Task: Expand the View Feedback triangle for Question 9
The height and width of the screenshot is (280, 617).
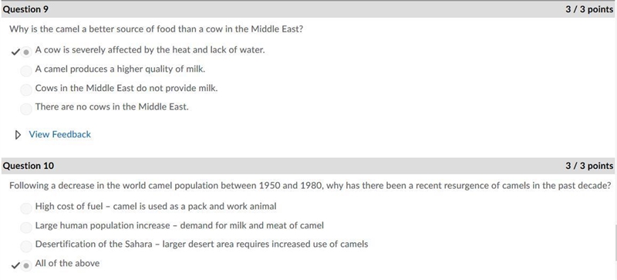Action: tap(18, 135)
